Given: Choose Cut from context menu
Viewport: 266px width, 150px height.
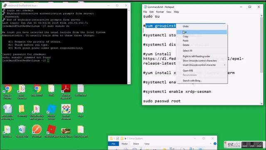Looking at the screenshot, I should pos(202,32).
